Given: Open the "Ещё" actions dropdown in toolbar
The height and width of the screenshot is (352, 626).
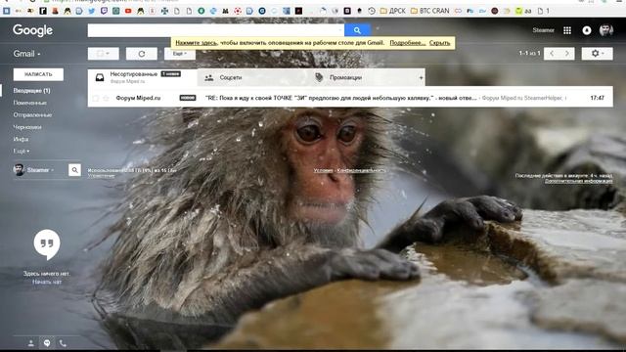Looking at the screenshot, I should (x=180, y=54).
